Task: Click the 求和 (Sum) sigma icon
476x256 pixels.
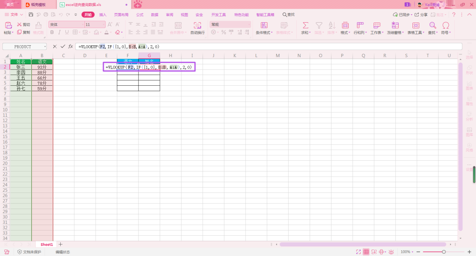Action: pyautogui.click(x=305, y=25)
